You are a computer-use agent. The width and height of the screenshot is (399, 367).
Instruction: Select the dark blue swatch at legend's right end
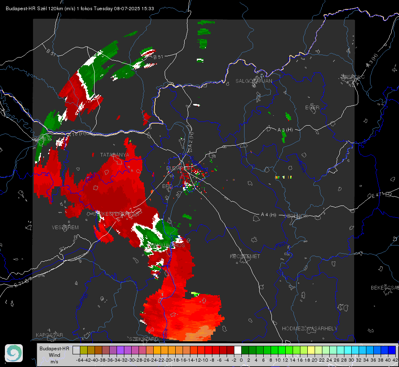(392, 350)
